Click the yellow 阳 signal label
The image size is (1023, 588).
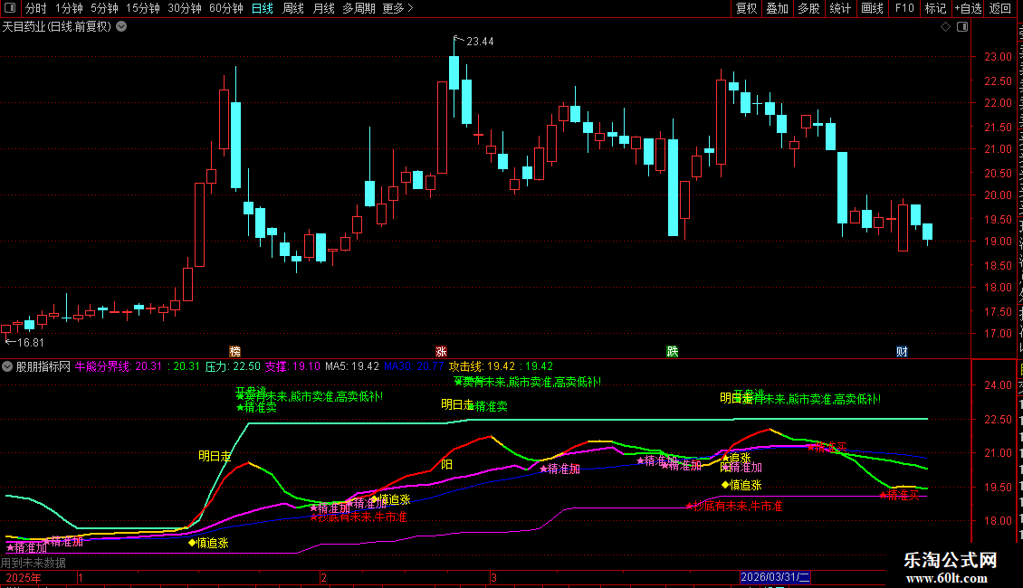447,465
